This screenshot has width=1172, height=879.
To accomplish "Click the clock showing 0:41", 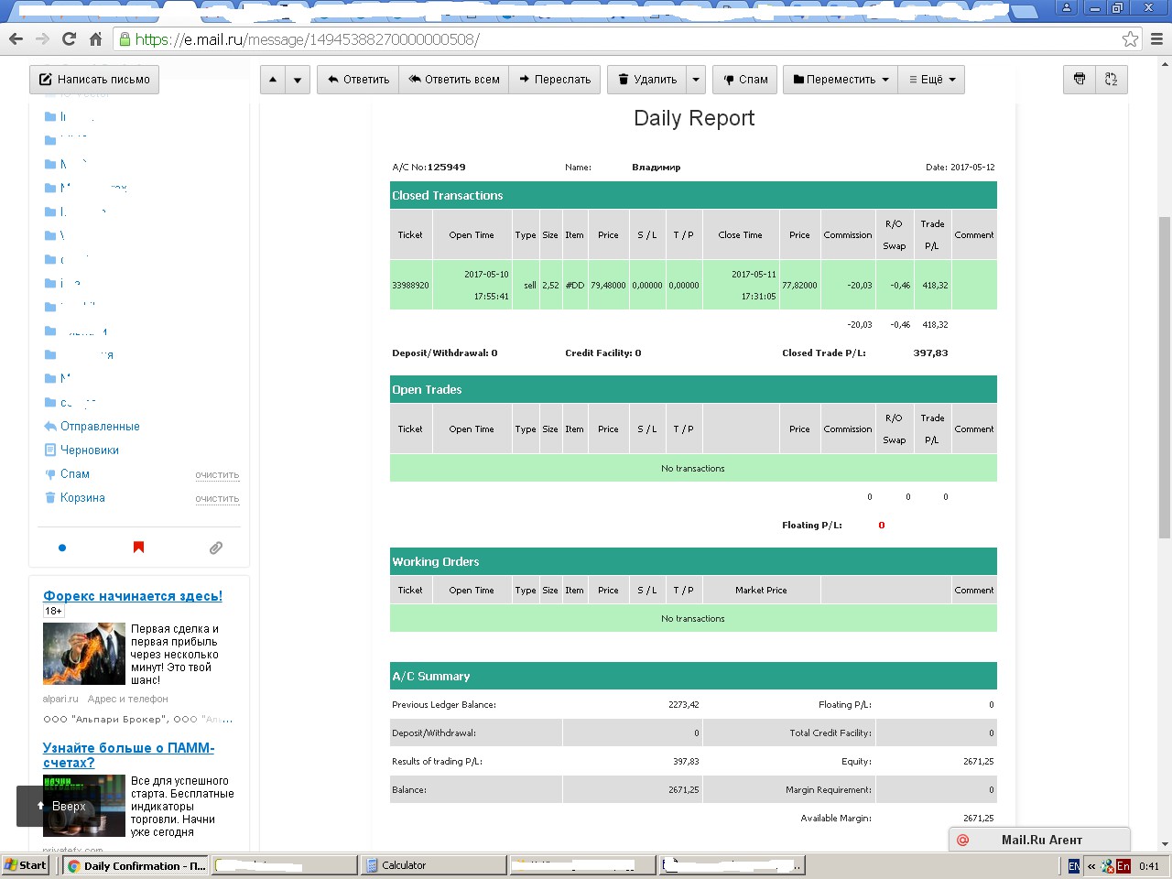I will pos(1149,866).
